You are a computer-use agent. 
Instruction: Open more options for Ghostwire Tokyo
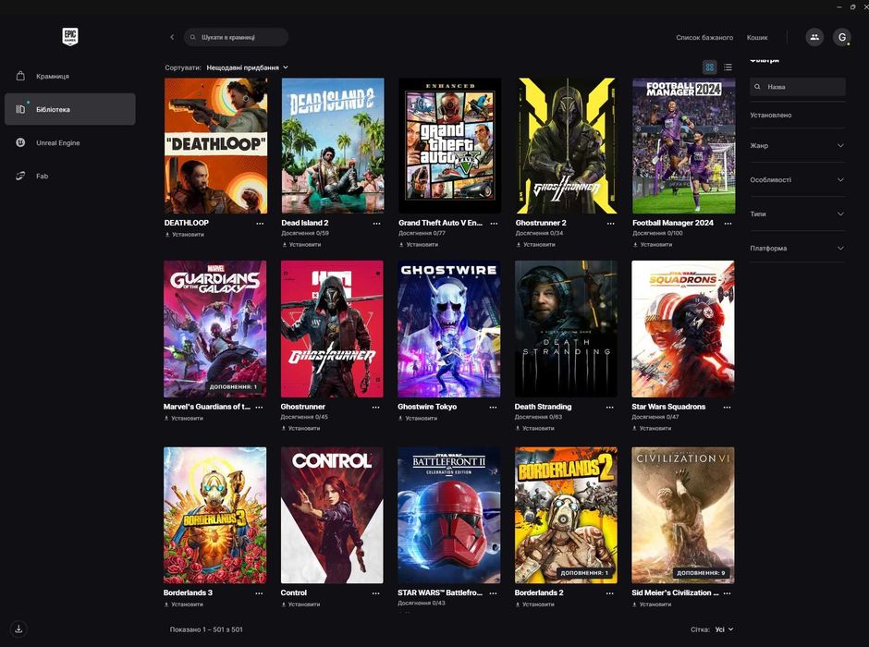[493, 407]
